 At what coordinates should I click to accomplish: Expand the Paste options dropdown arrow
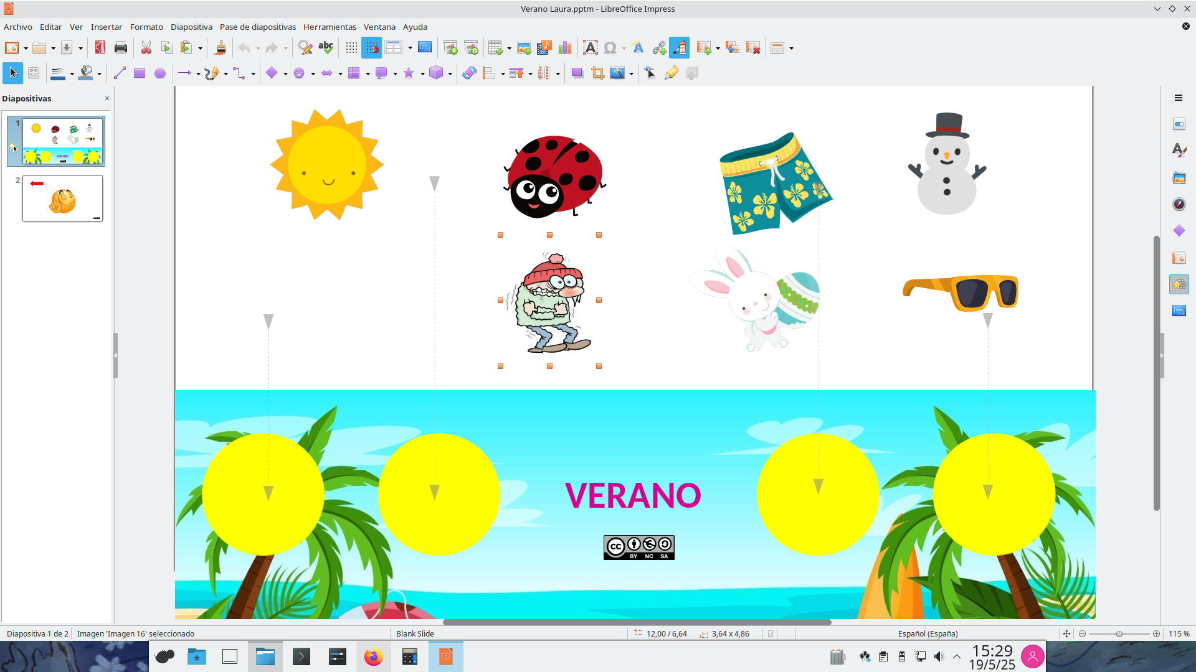(200, 48)
